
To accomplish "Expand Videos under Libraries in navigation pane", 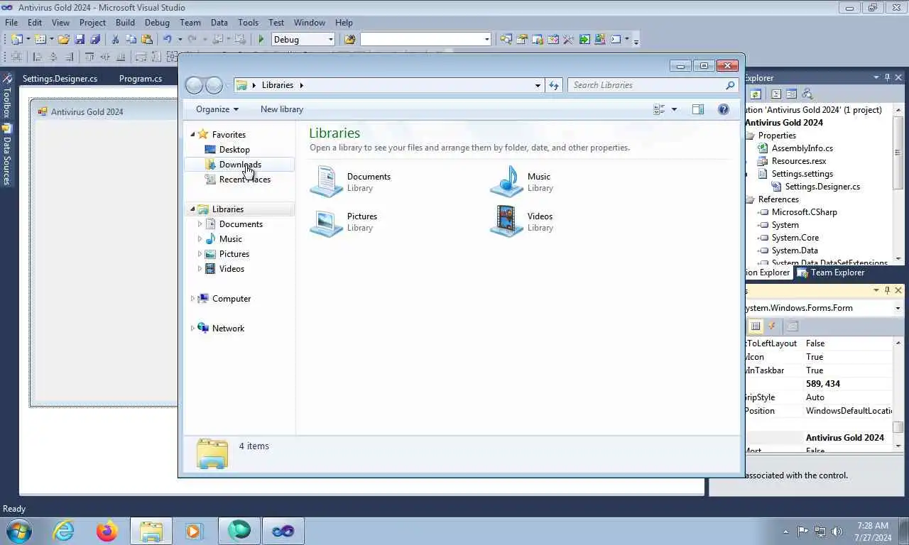I will (x=200, y=269).
